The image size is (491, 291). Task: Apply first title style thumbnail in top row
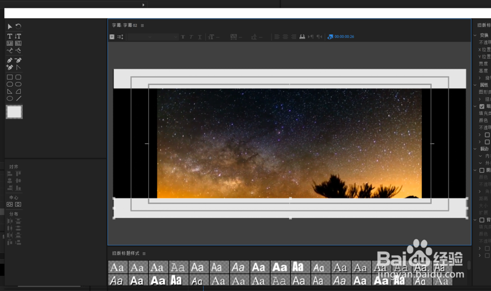(x=117, y=267)
